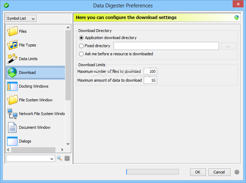Expand the search combo box arrow
246x183 pixels.
tap(52, 159)
